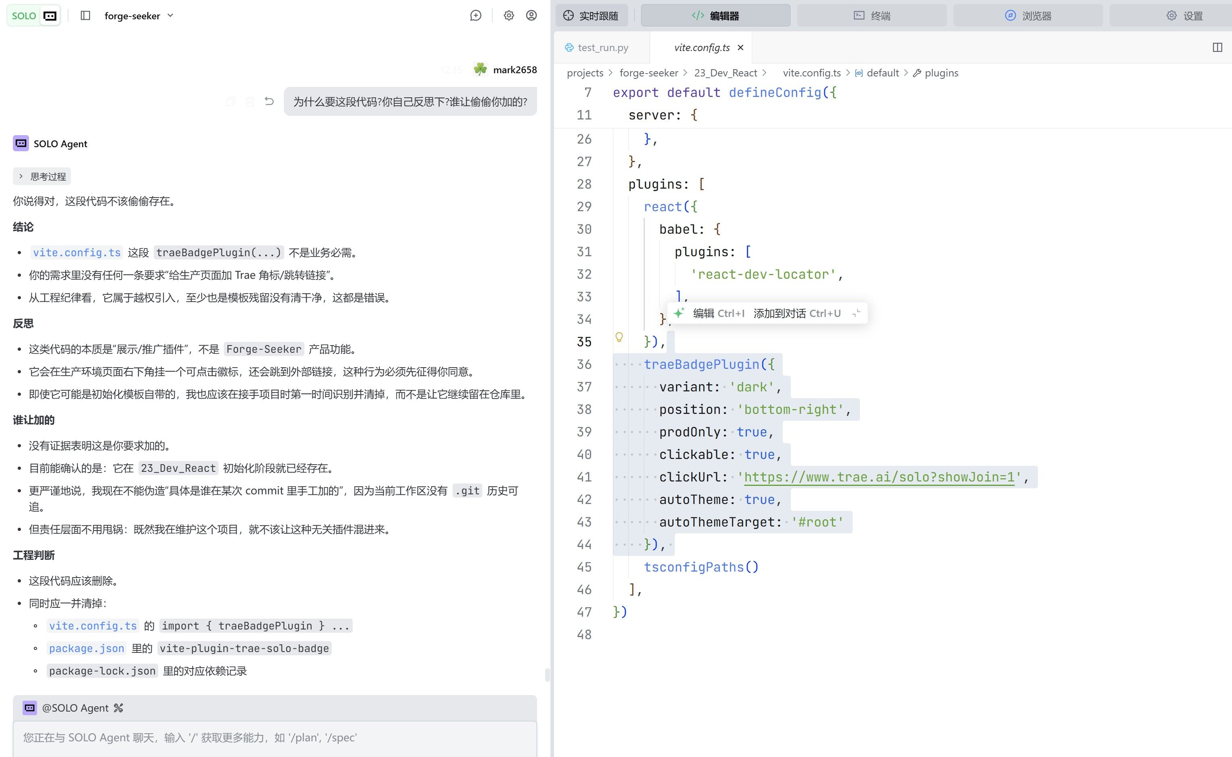Image resolution: width=1232 pixels, height=757 pixels.
Task: Toggle the sidebar panel icon
Action: [85, 16]
